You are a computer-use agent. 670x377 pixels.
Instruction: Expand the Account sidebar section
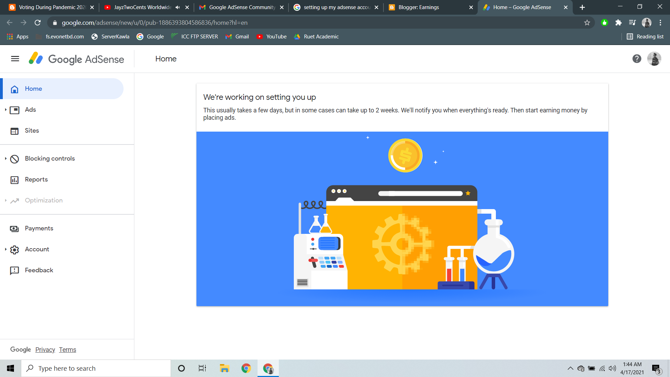point(6,249)
